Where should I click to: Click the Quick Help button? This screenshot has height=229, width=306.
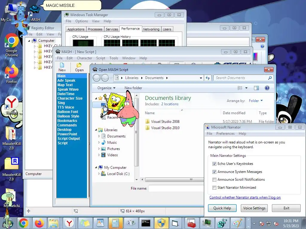click(x=222, y=208)
